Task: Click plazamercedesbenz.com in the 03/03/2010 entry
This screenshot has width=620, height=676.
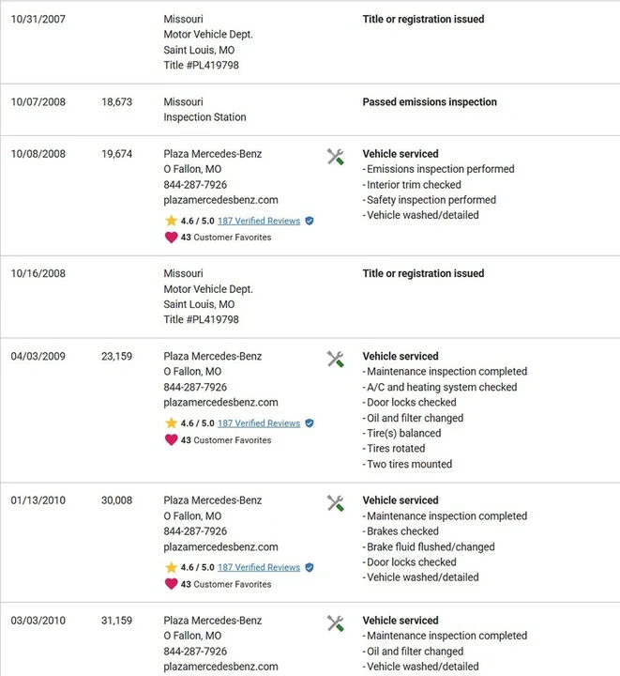Action: point(220,666)
